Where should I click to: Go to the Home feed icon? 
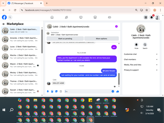click(x=52, y=17)
